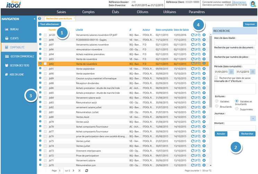Select Validées et brouillards radio option
258x174 pixels.
tap(237, 101)
